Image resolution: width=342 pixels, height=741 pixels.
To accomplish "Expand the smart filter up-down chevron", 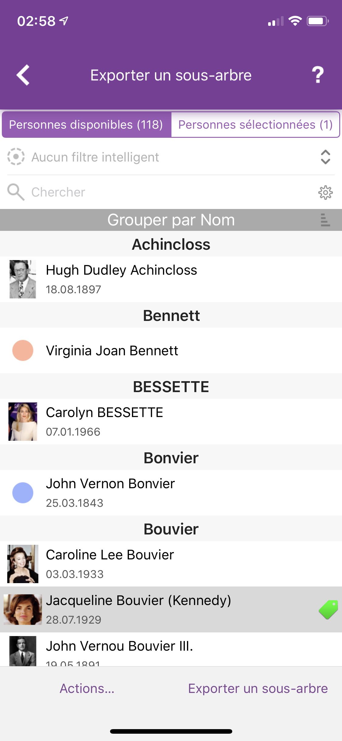I will [325, 157].
